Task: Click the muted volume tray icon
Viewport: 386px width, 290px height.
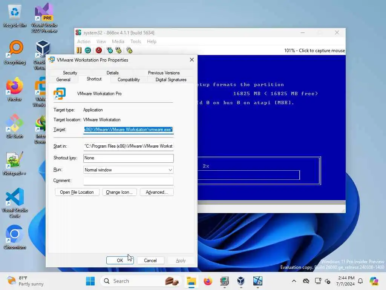Action: 328,281
